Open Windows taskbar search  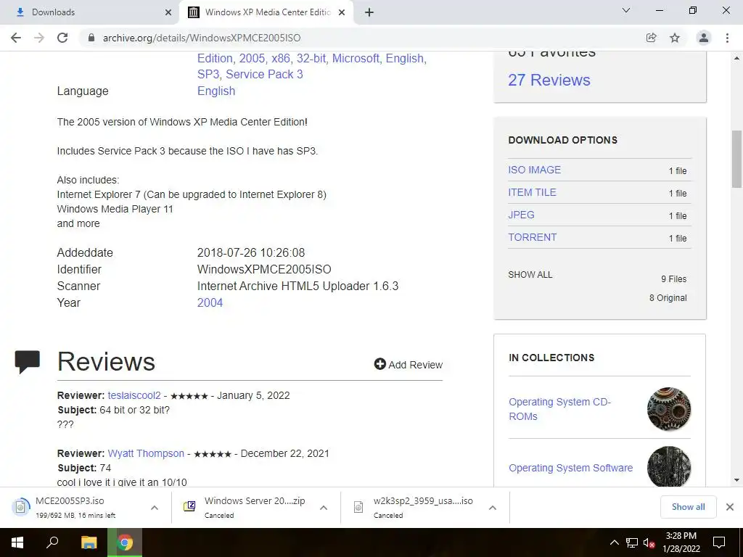tap(52, 542)
